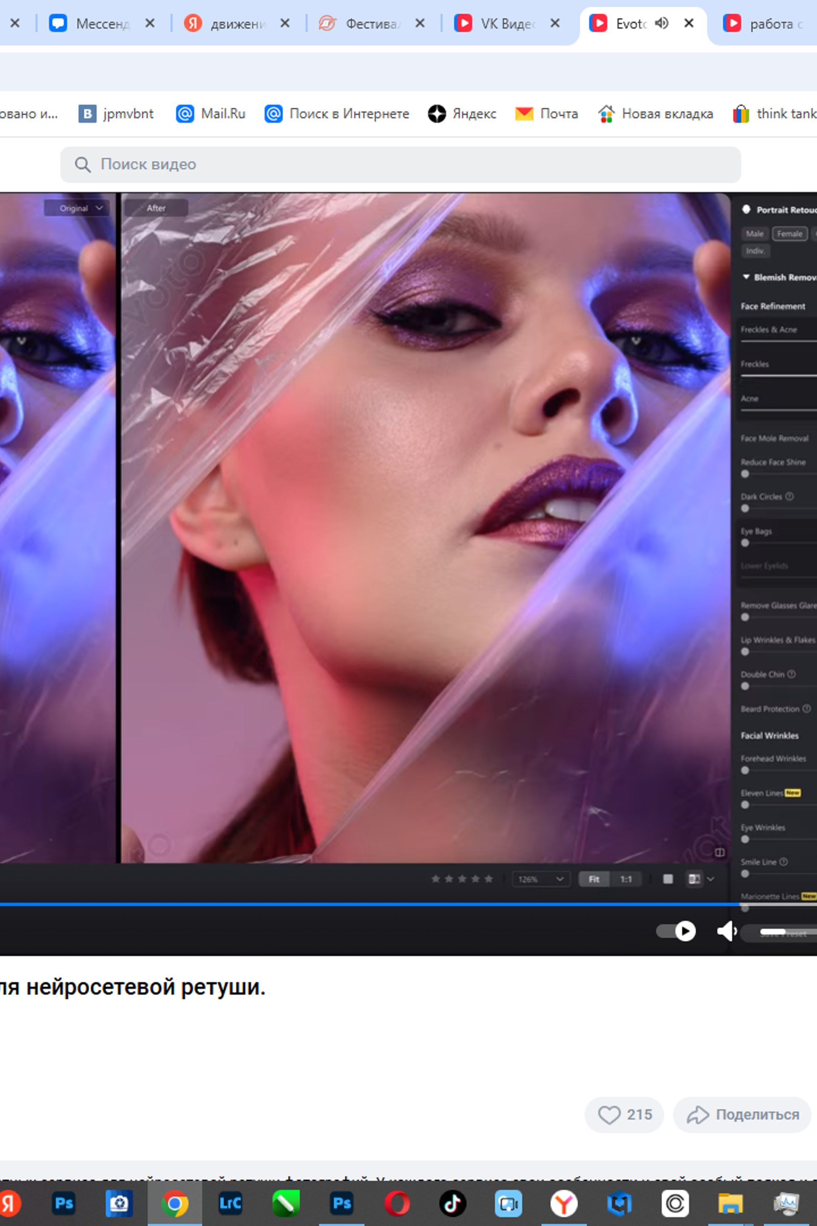Open the 126% zoom level dropdown
Screen dimensions: 817x1226
tap(541, 879)
